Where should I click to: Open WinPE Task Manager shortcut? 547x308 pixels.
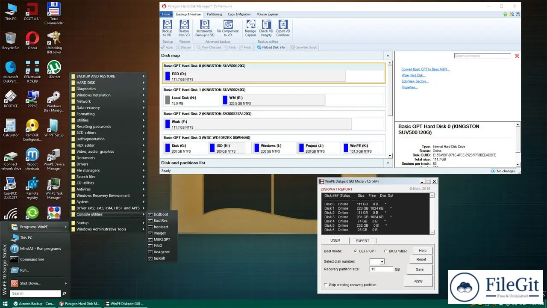click(x=54, y=188)
